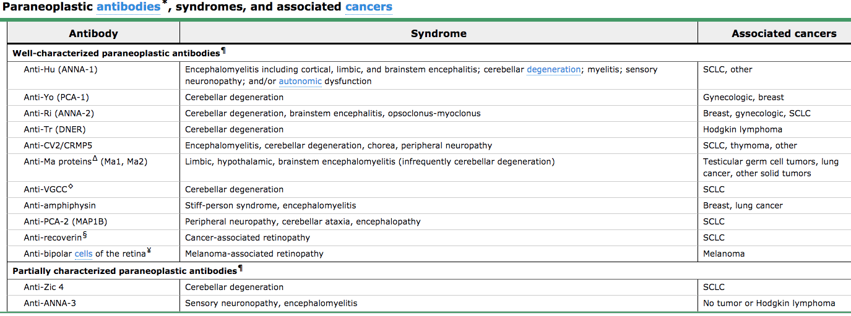Select the Anti-Hu (ANNA-1) antibody cell
The image size is (851, 316).
pos(61,70)
